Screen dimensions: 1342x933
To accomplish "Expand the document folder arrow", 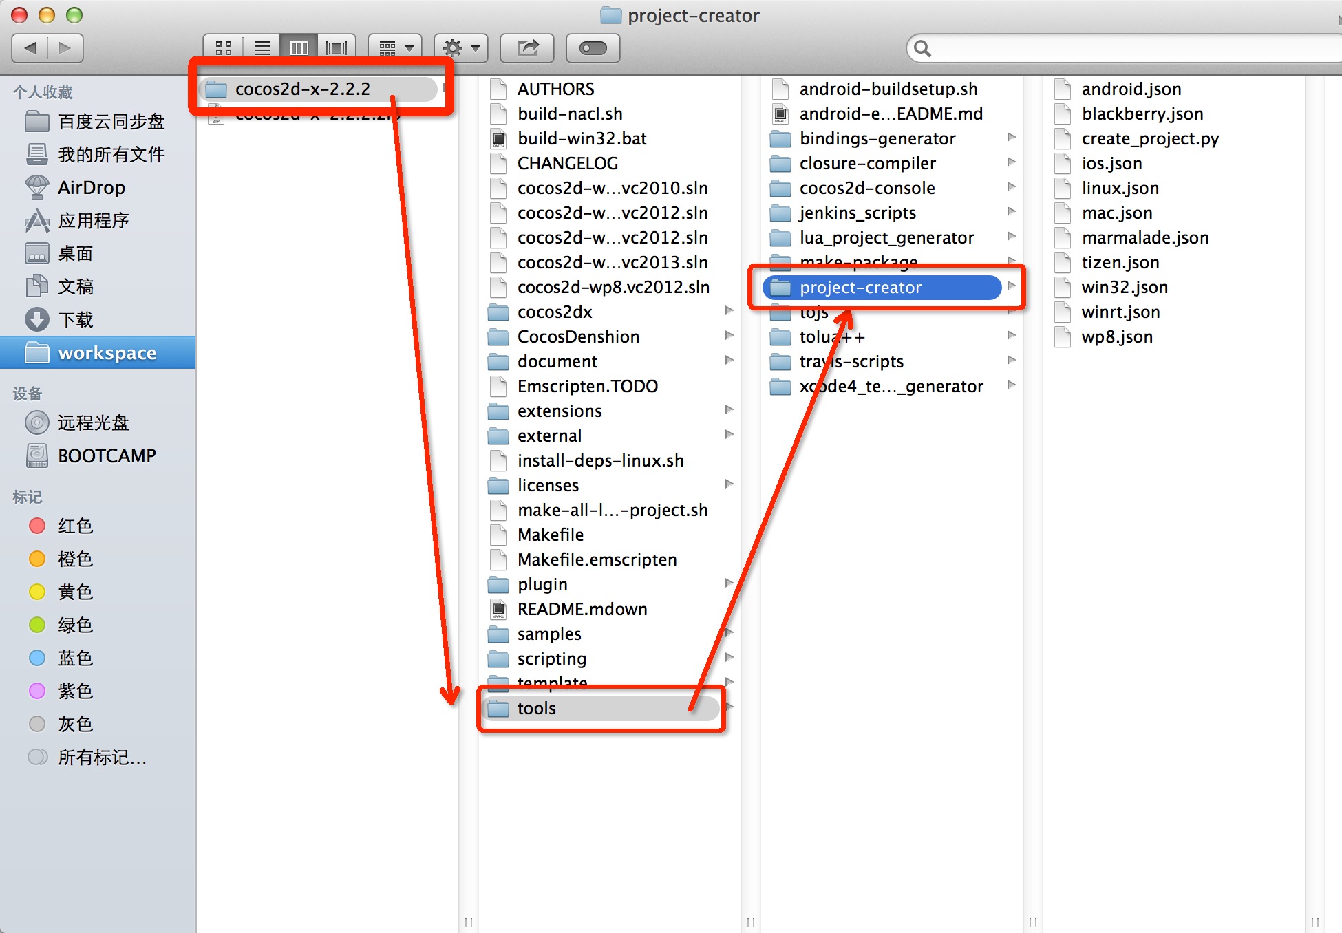I will (729, 361).
